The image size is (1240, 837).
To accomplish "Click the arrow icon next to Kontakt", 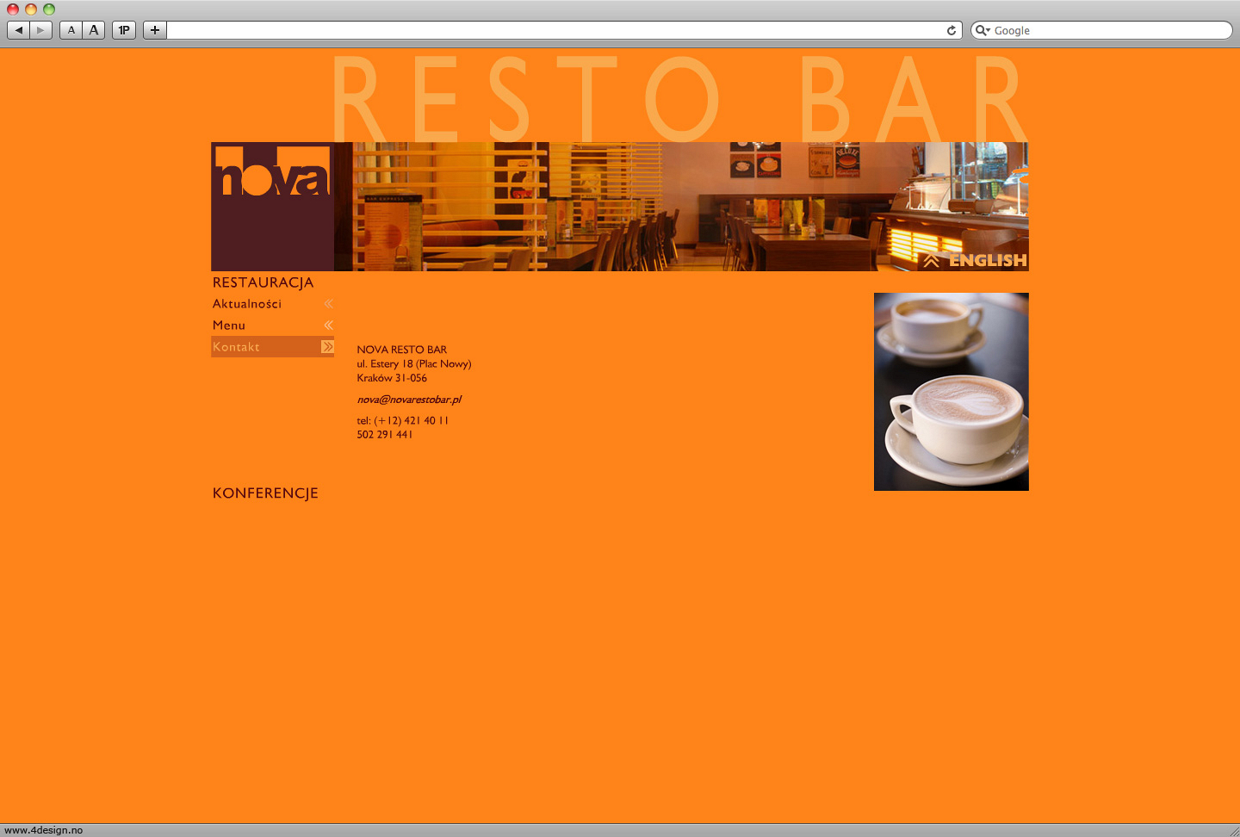I will (x=327, y=346).
